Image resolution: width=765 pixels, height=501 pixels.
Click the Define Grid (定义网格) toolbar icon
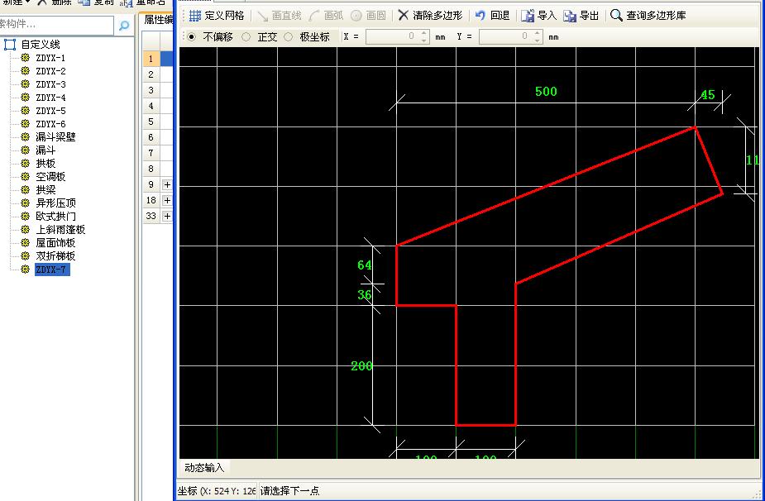[195, 16]
